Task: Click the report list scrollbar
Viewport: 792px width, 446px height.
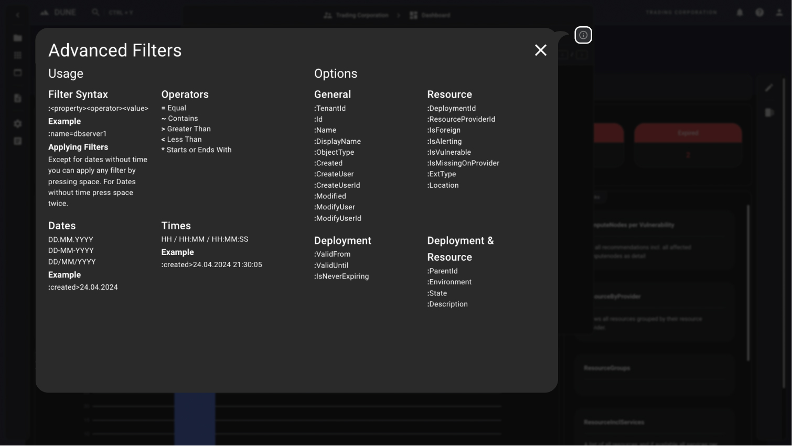Action: [x=748, y=283]
